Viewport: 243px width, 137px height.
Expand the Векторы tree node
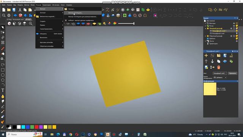[x=205, y=23]
